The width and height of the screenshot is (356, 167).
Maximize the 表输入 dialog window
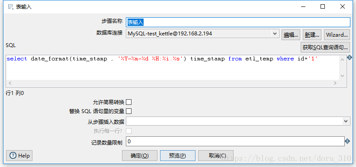323,6
